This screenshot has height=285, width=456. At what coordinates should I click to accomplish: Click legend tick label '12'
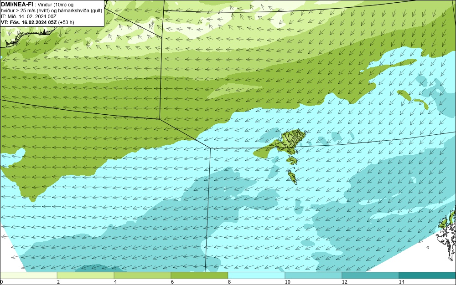(344, 282)
